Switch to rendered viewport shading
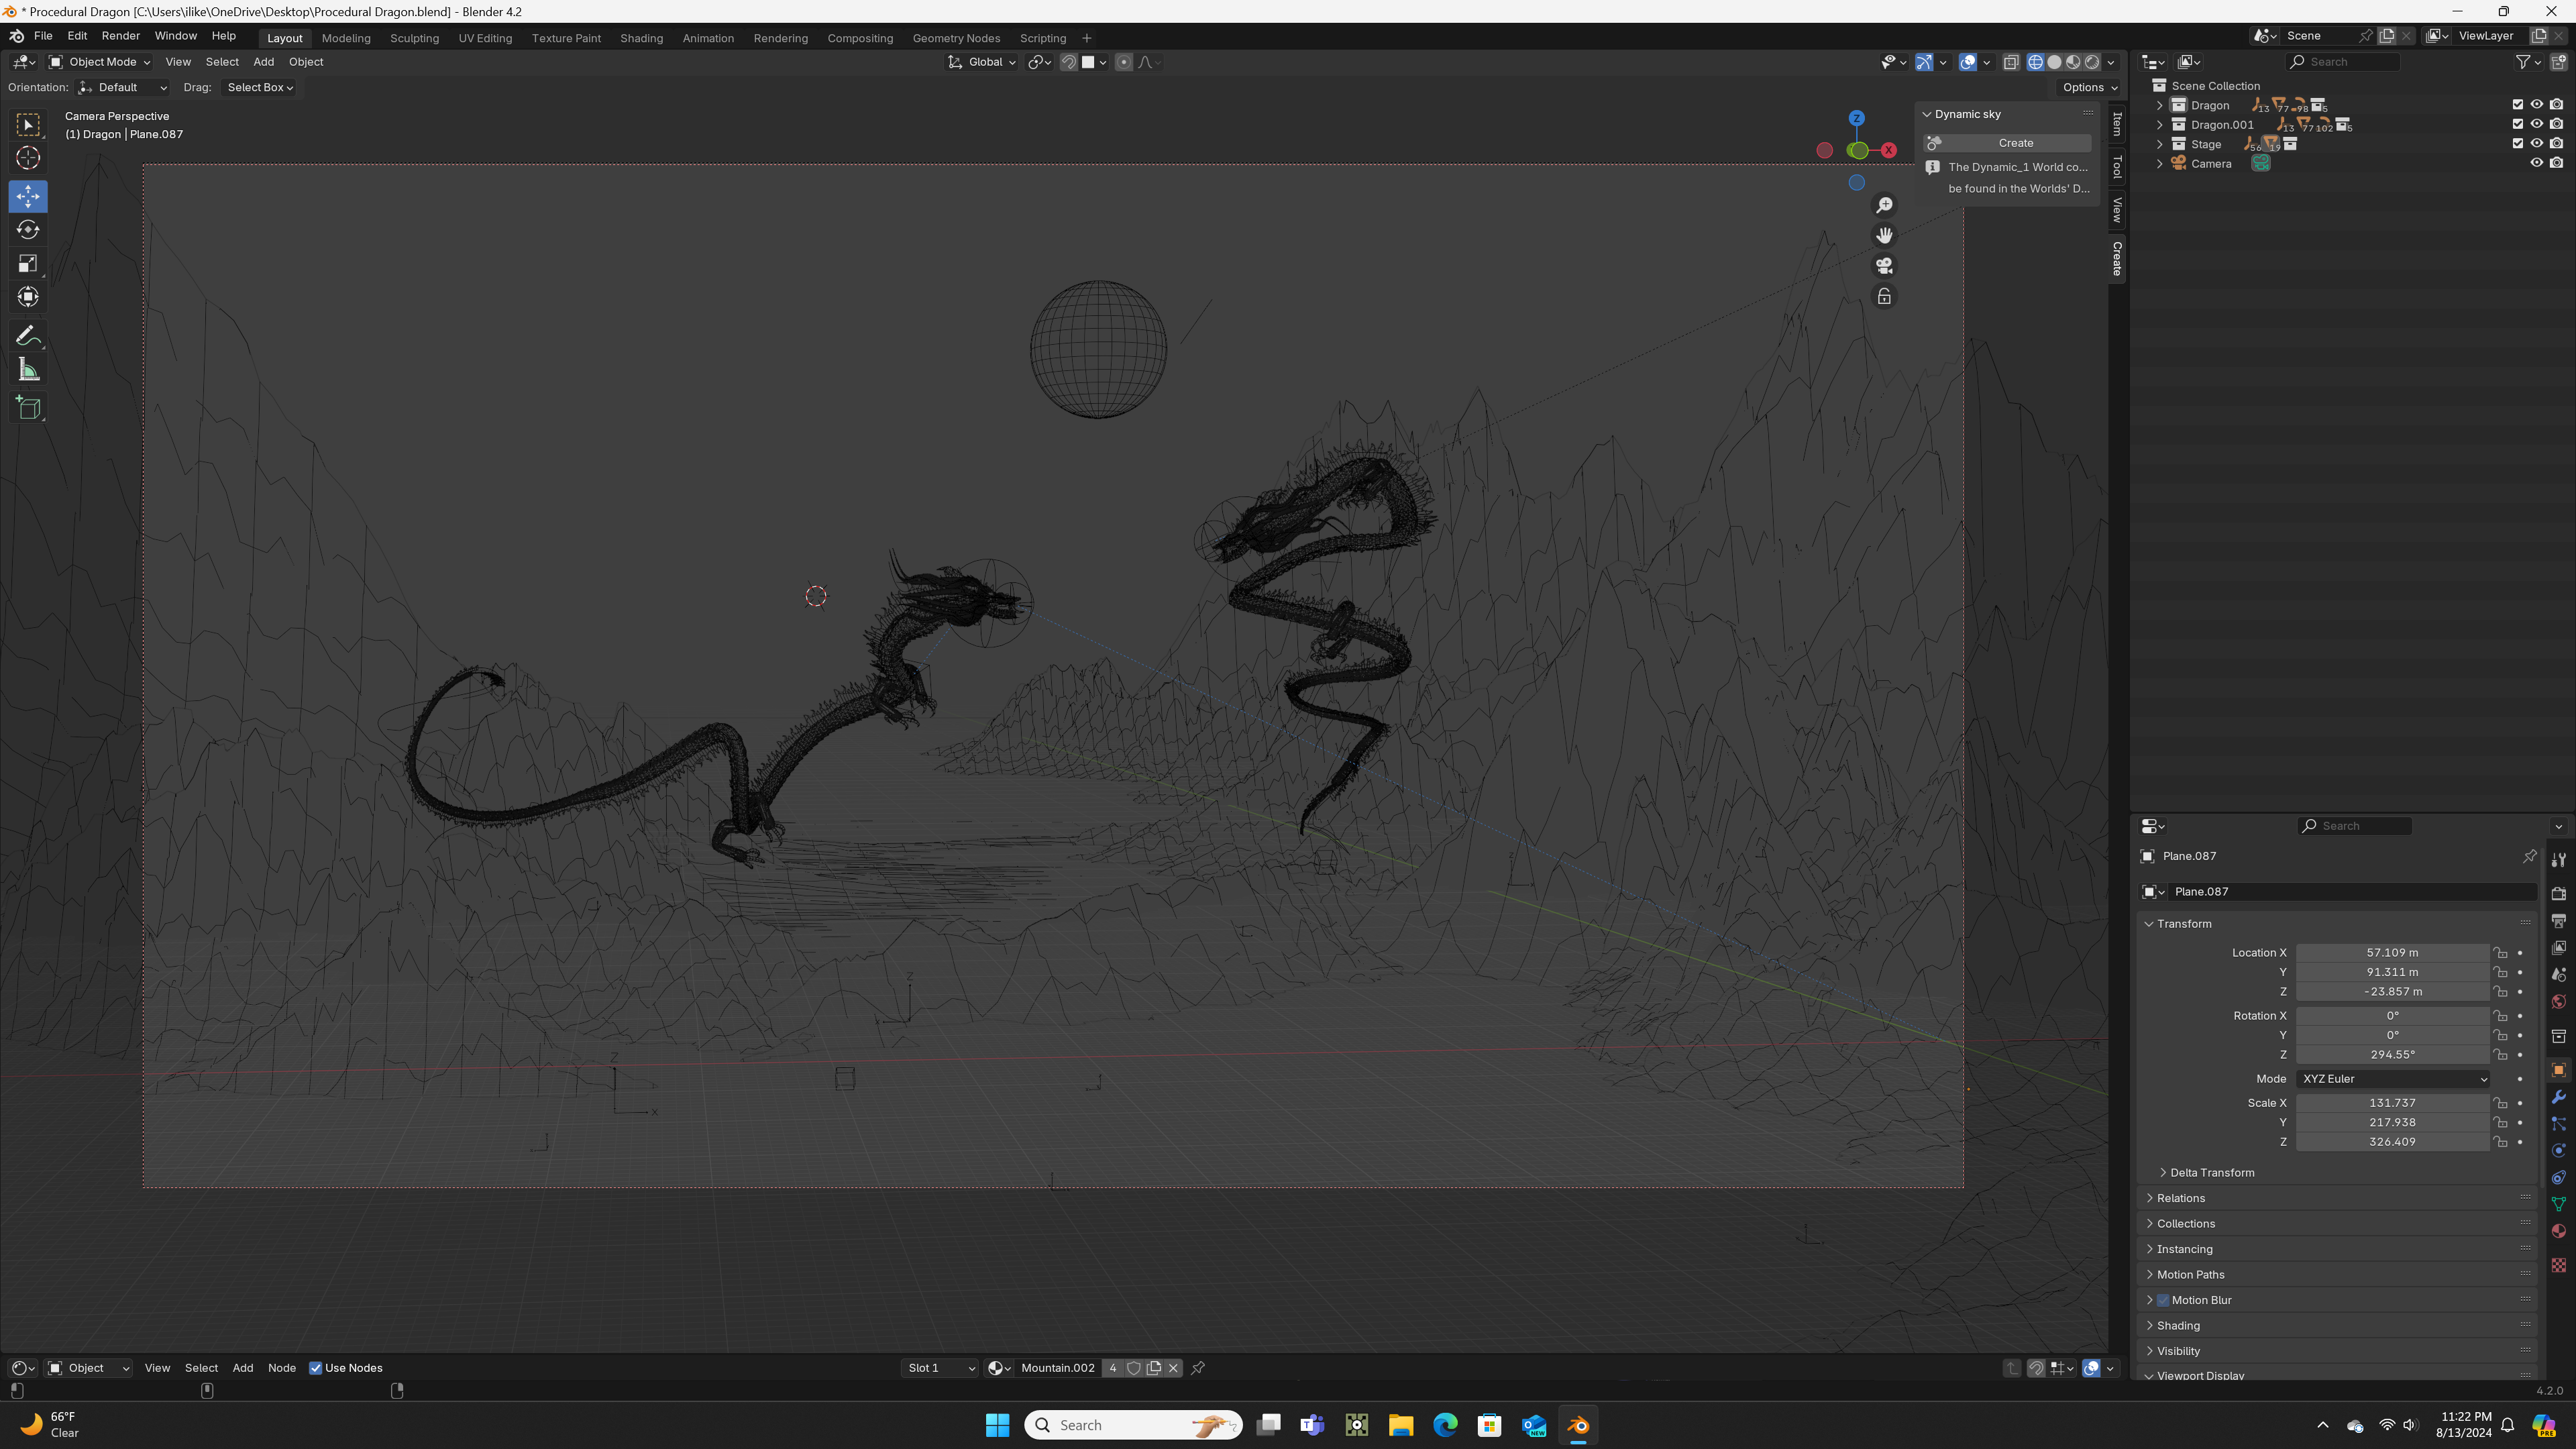This screenshot has height=1449, width=2576. (x=2092, y=62)
